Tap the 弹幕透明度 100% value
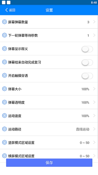98x175 pixels. pos(85,103)
